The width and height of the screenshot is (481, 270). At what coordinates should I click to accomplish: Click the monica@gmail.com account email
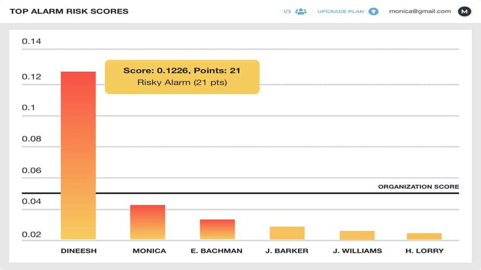click(420, 11)
